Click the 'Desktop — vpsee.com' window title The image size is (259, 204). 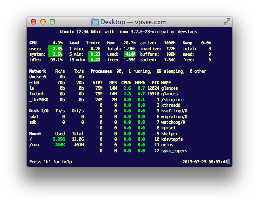134,22
